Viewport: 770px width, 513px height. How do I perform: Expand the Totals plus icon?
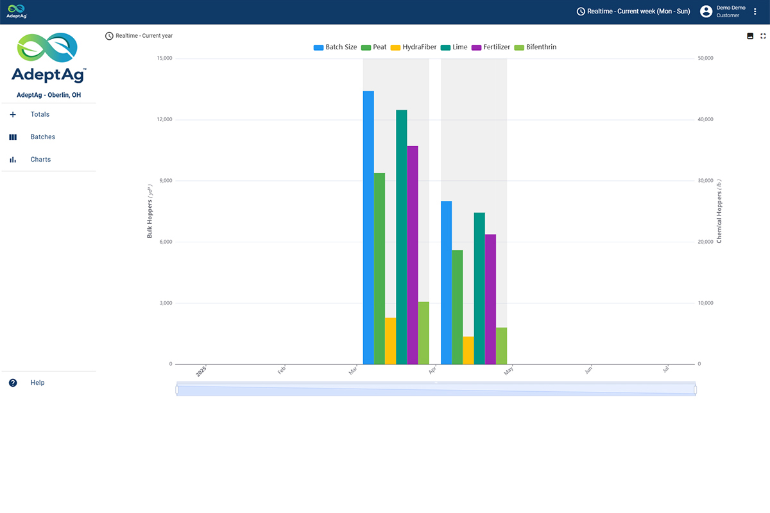tap(13, 115)
